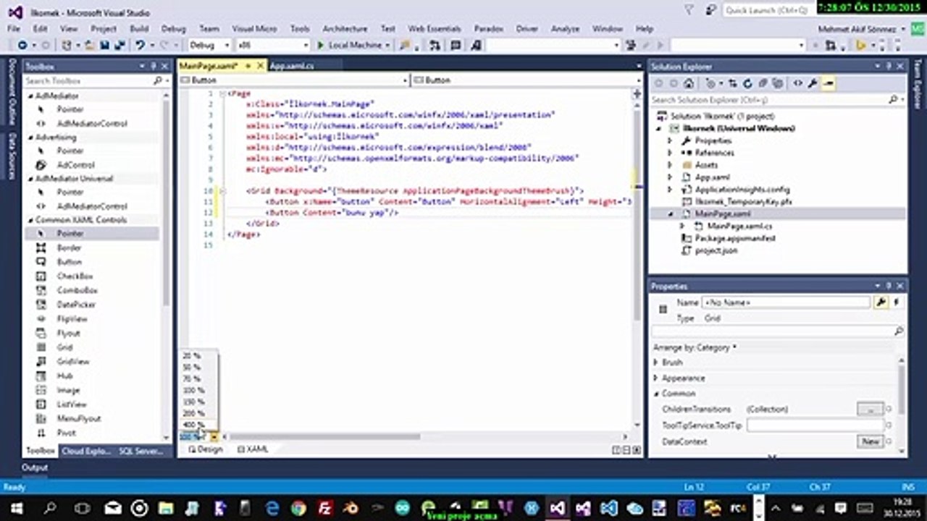Expand the References node
The height and width of the screenshot is (521, 927).
click(670, 153)
